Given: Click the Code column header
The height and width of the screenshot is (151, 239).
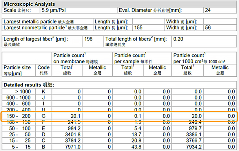Looking at the screenshot, I should (x=43, y=70).
